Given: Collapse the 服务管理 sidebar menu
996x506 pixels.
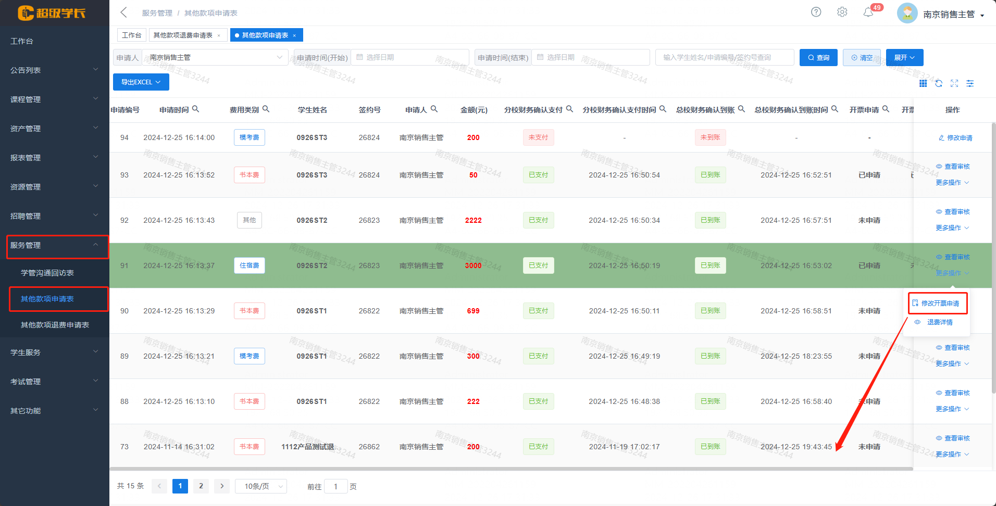Looking at the screenshot, I should tap(57, 246).
